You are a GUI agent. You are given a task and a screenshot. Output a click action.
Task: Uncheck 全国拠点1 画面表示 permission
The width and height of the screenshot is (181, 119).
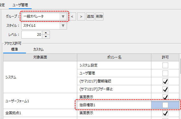[165, 113]
